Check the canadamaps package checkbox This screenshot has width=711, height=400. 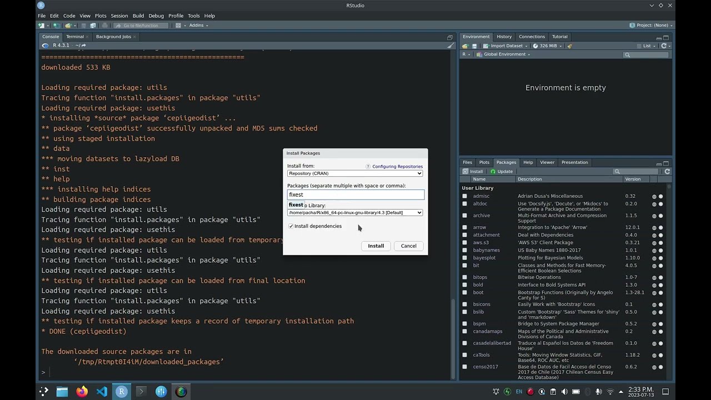click(x=465, y=332)
